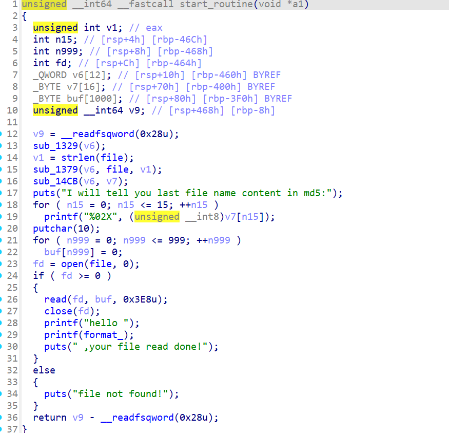Click file argument in strlen call
This screenshot has width=449, height=433.
[111, 158]
